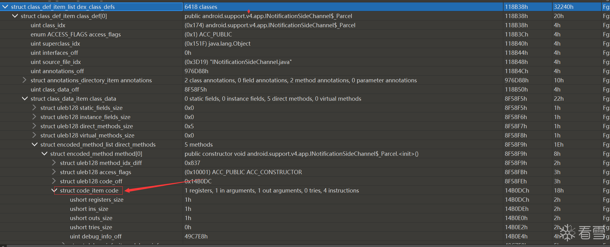Expand the uleb128 virtual_methods_size node
The image size is (610, 247).
[34, 135]
